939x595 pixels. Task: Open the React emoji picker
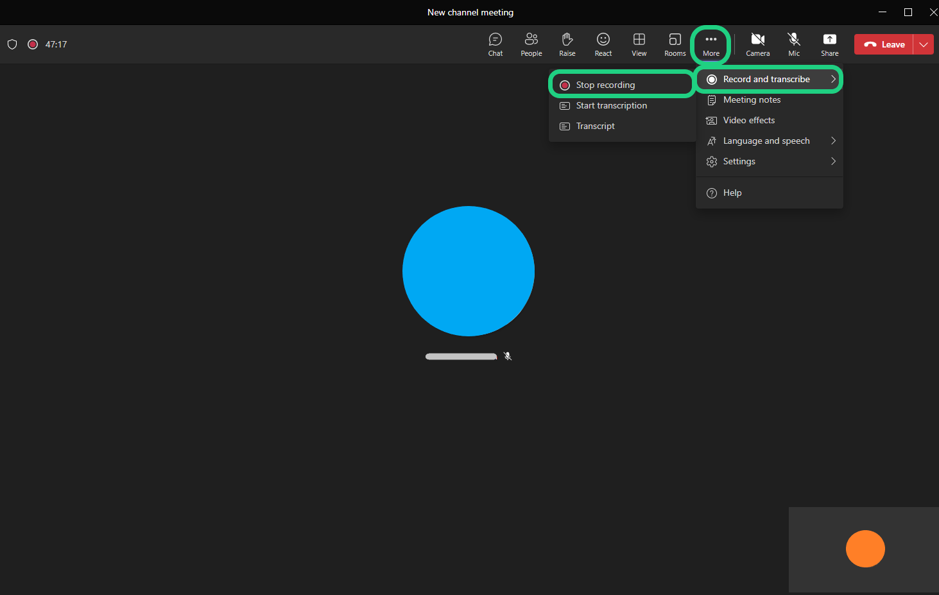603,44
